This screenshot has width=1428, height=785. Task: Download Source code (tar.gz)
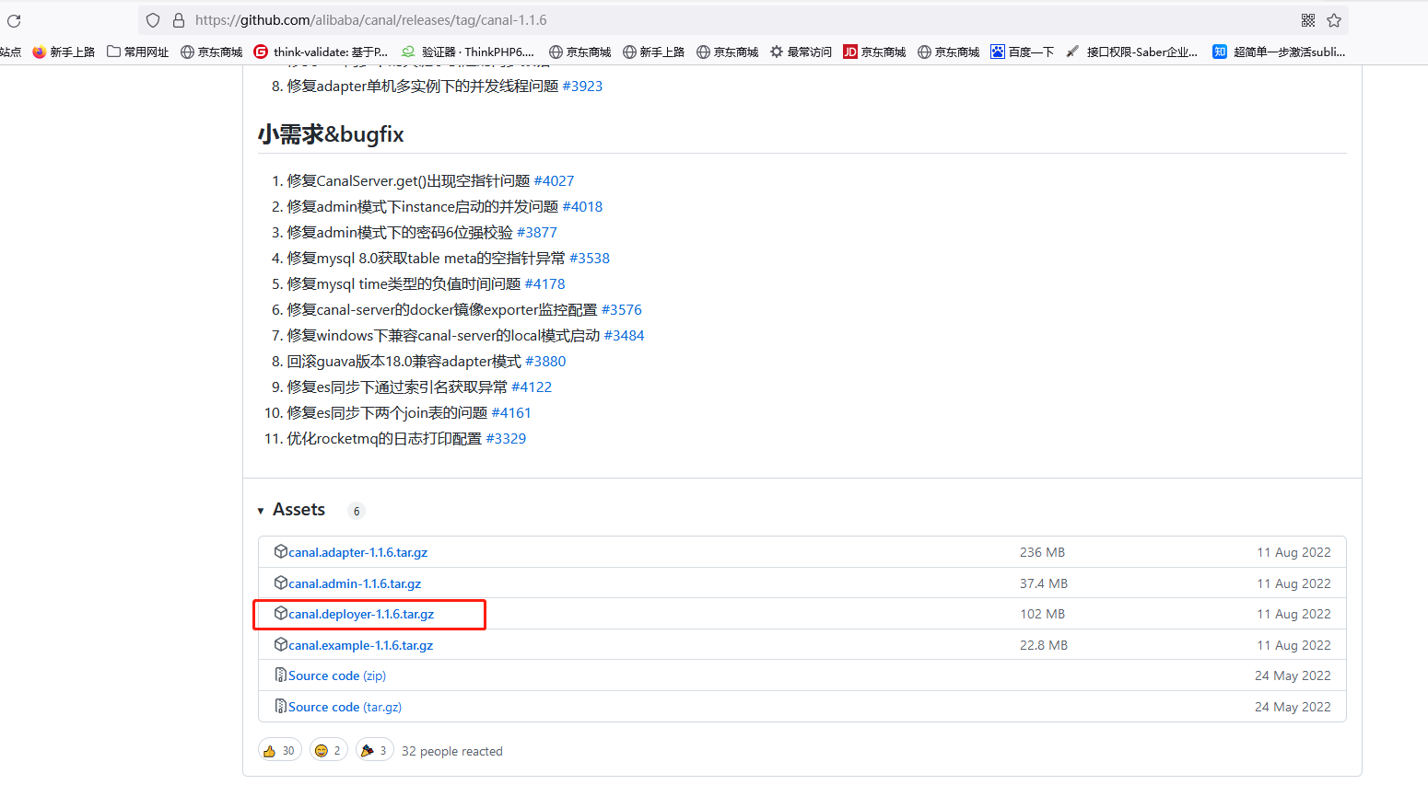coord(345,707)
